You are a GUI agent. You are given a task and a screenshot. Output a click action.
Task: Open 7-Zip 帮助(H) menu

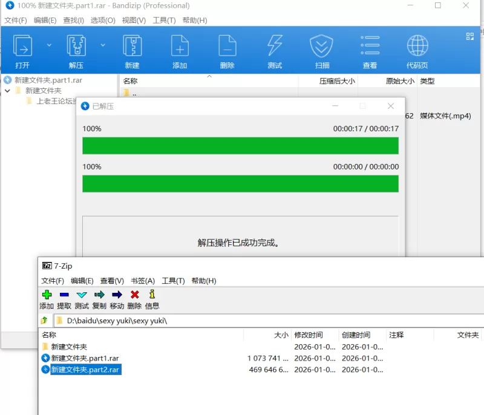click(x=204, y=281)
